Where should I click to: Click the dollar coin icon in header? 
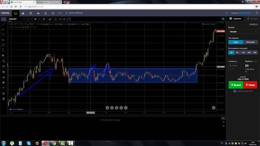pyautogui.click(x=31, y=13)
